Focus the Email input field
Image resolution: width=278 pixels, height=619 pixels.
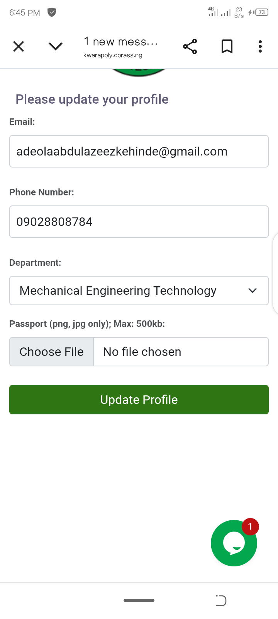[x=139, y=151]
